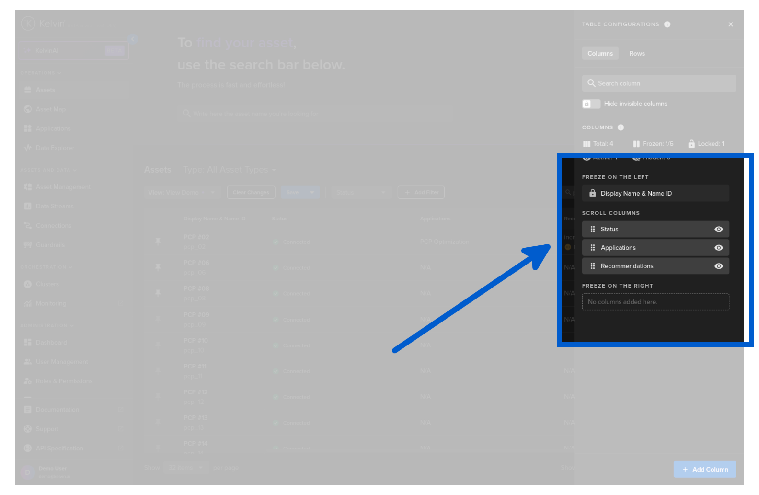Click the info icon beside the Columns heading

621,127
